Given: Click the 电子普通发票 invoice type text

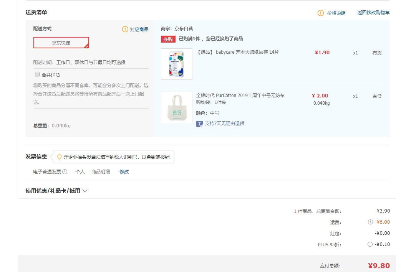Looking at the screenshot, I should pos(47,172).
